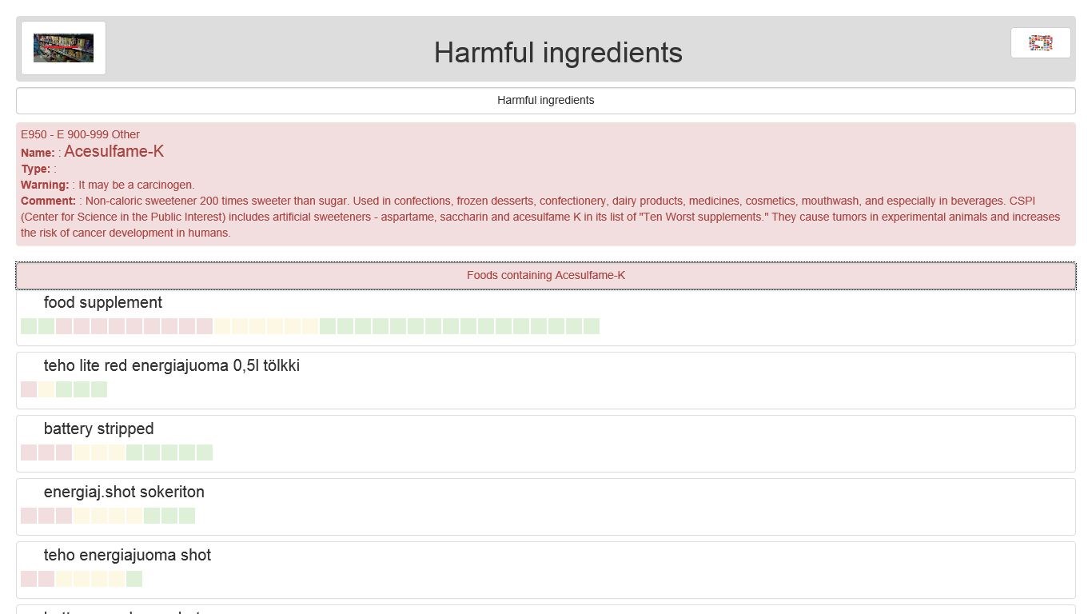Click the E950 - E 900-999 Other category text

pos(80,134)
